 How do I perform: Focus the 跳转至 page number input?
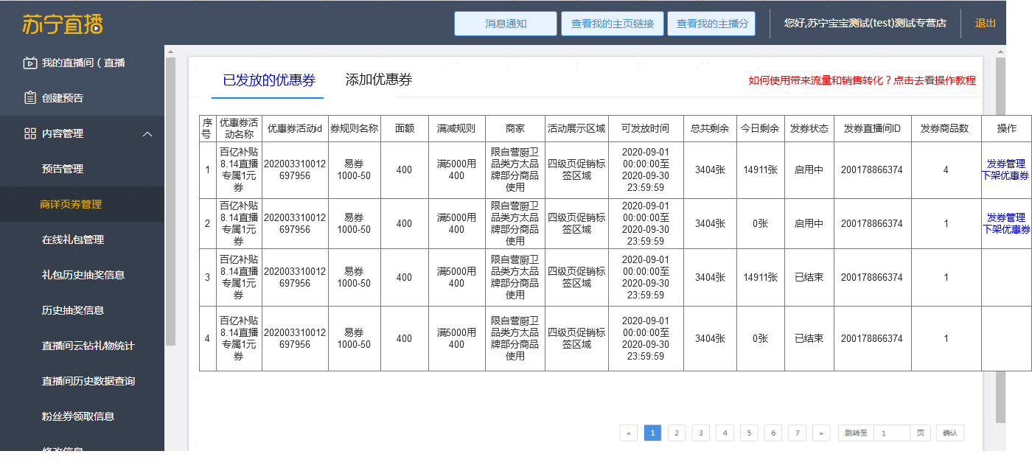[x=892, y=433]
